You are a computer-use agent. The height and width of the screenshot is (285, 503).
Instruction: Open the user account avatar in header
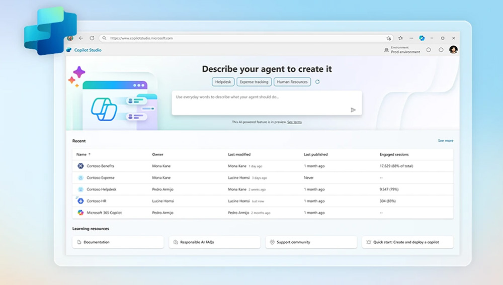pos(453,49)
